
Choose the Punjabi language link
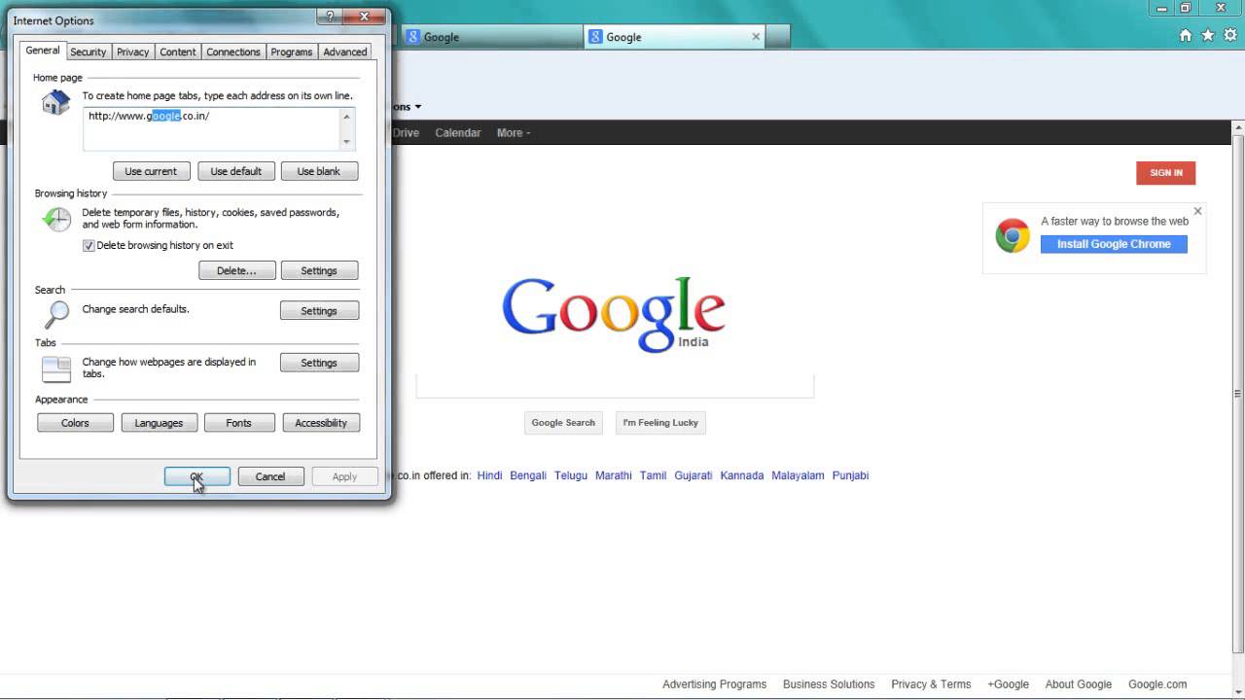click(850, 475)
